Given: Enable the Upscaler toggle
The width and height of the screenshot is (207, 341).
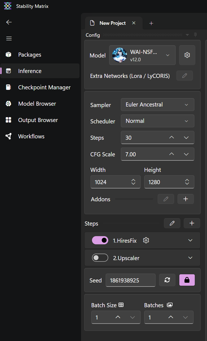Looking at the screenshot, I should (100, 258).
